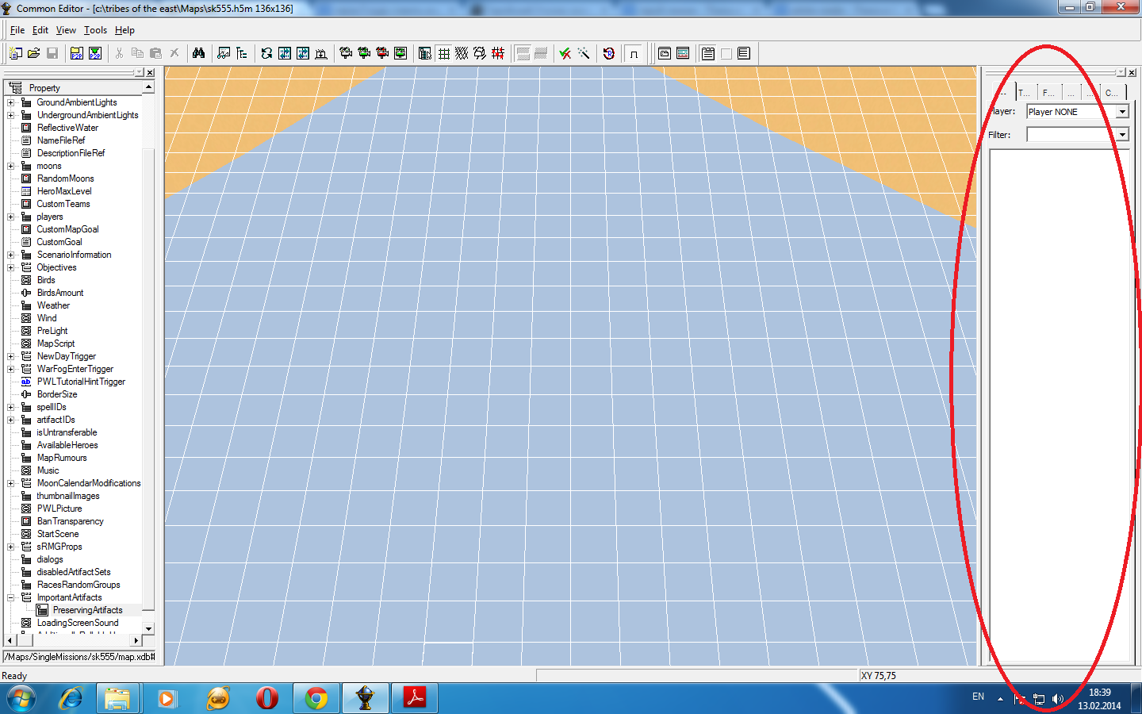Click the refresh arrows toolbar icon

266,53
